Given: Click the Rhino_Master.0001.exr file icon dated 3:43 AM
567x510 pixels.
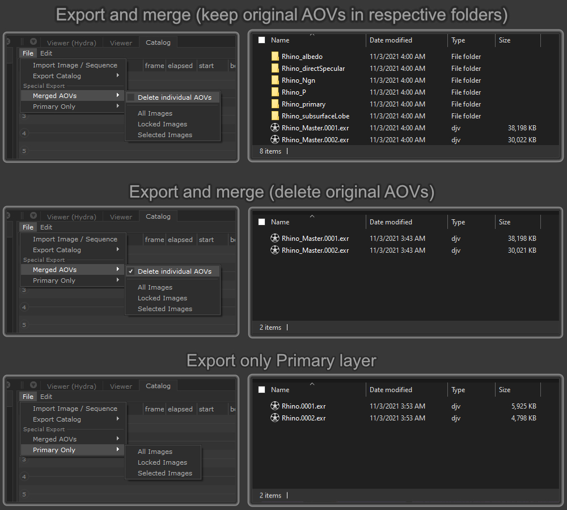Looking at the screenshot, I should (x=275, y=238).
